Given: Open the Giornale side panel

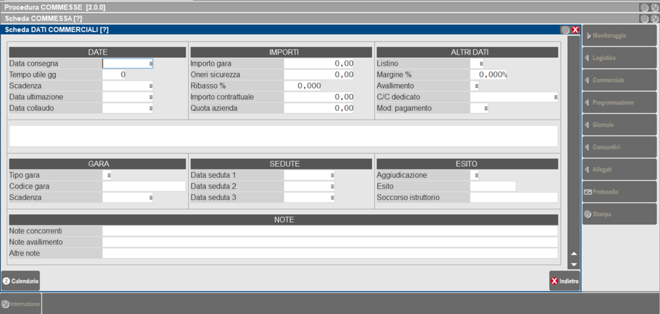Looking at the screenshot, I should coord(619,125).
